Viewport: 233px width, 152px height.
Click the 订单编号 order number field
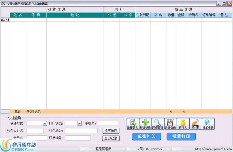(x=78, y=138)
